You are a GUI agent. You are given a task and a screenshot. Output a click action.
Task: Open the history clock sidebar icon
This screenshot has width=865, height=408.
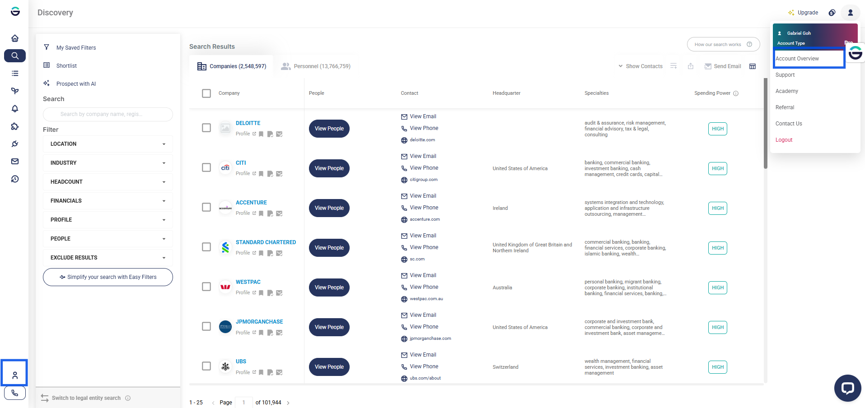point(15,179)
